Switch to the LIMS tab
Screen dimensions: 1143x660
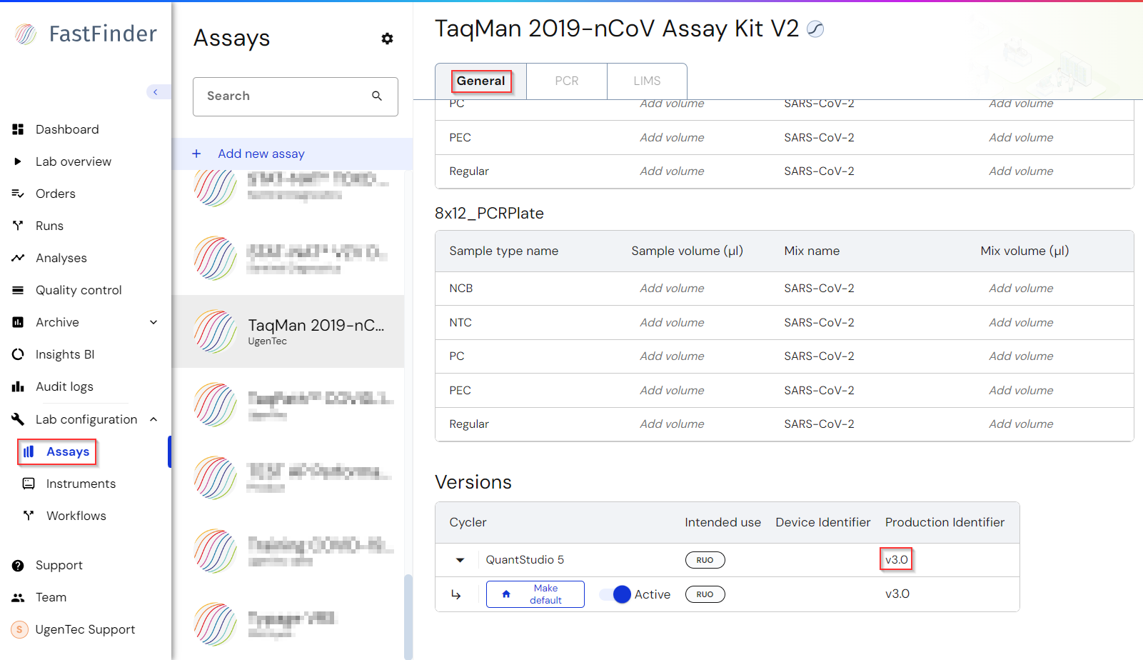[x=647, y=81]
